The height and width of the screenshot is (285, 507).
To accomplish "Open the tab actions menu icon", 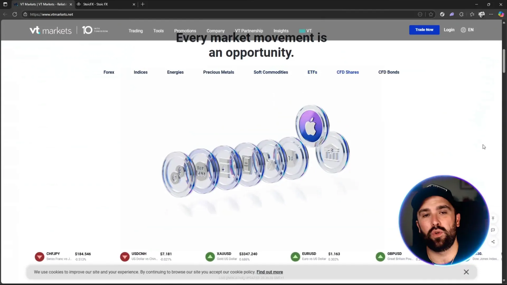I will (x=5, y=4).
